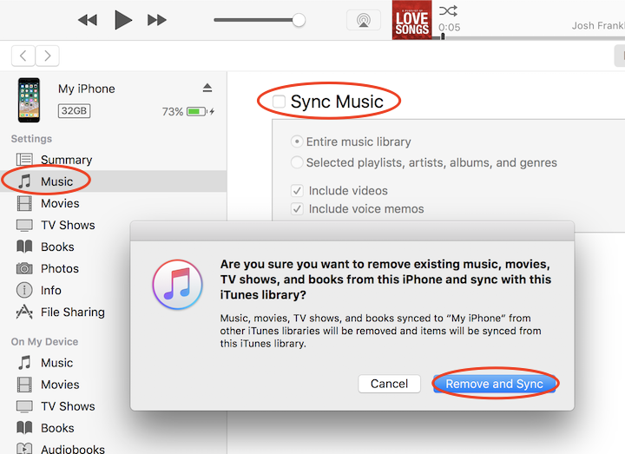Click the iTunes logo in the dialog
Viewport: 625px width, 454px height.
[x=177, y=285]
